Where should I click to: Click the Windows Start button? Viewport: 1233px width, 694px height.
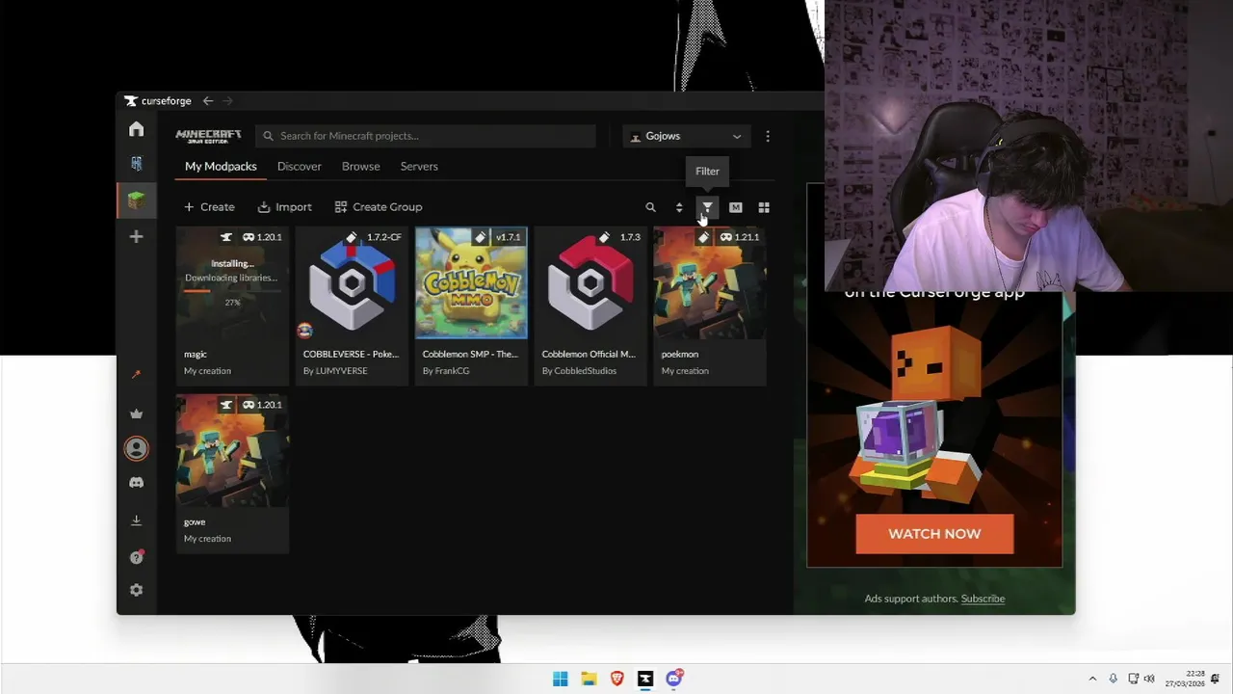click(560, 679)
